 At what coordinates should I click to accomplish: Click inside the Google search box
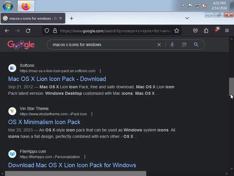(x=103, y=45)
